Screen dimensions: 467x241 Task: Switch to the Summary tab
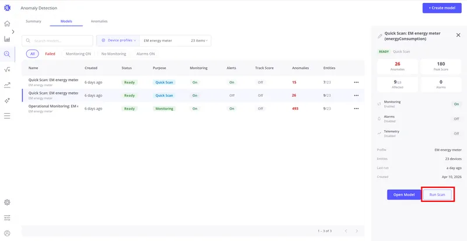pos(33,22)
